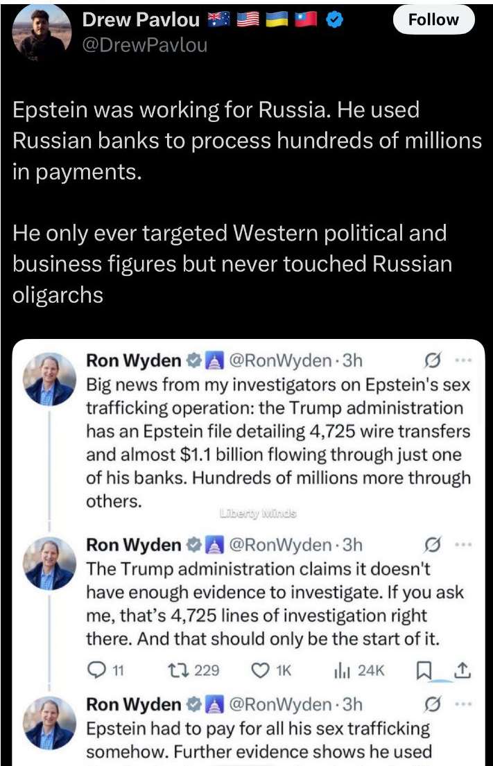Bookmark the second Ron Wyden tweet
The width and height of the screenshot is (493, 766).
(422, 670)
